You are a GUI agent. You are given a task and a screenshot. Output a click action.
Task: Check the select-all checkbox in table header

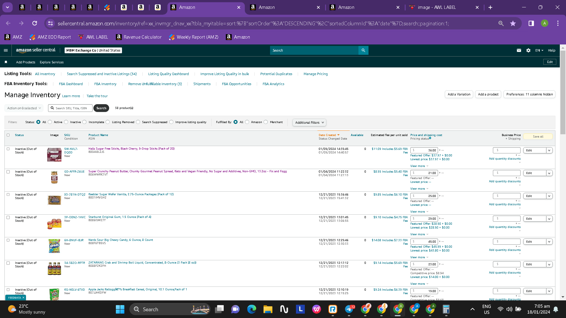8,135
